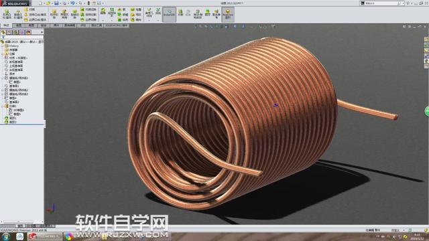This screenshot has height=241, width=429.
Task: Switch to ConfigurationManager panel tab
Action: [16, 32]
